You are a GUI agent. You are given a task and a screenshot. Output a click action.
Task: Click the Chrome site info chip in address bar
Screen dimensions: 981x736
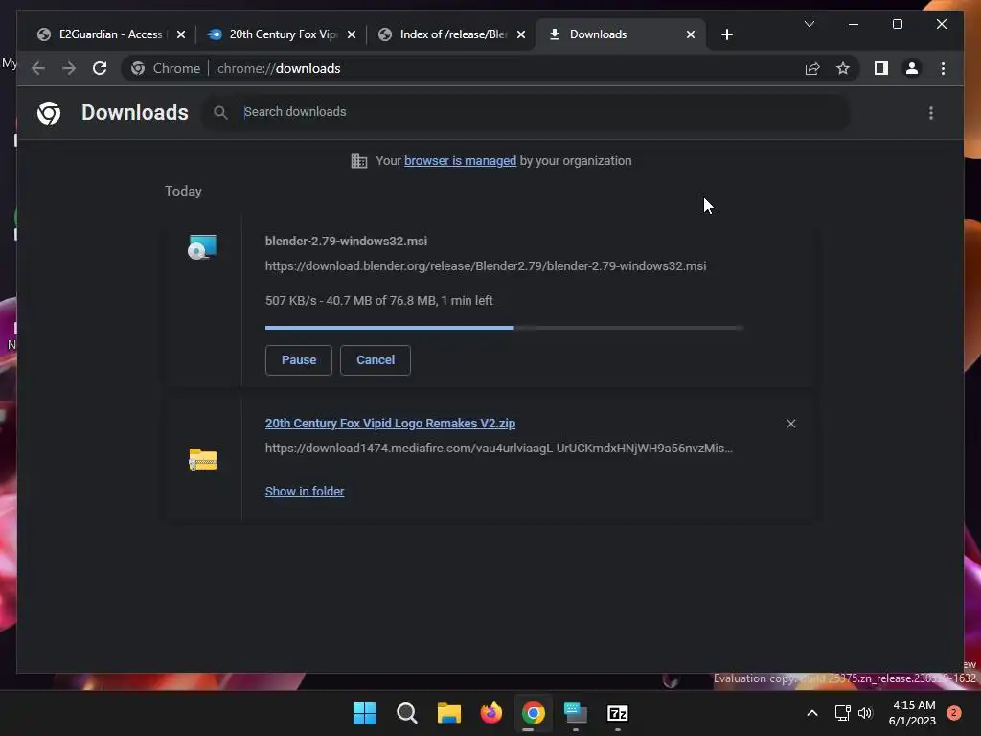167,68
